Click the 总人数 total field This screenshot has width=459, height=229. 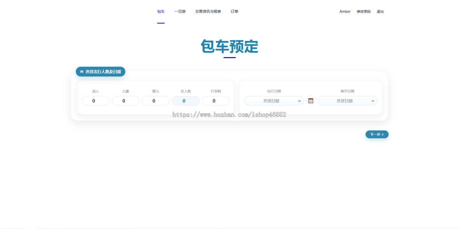(x=186, y=101)
